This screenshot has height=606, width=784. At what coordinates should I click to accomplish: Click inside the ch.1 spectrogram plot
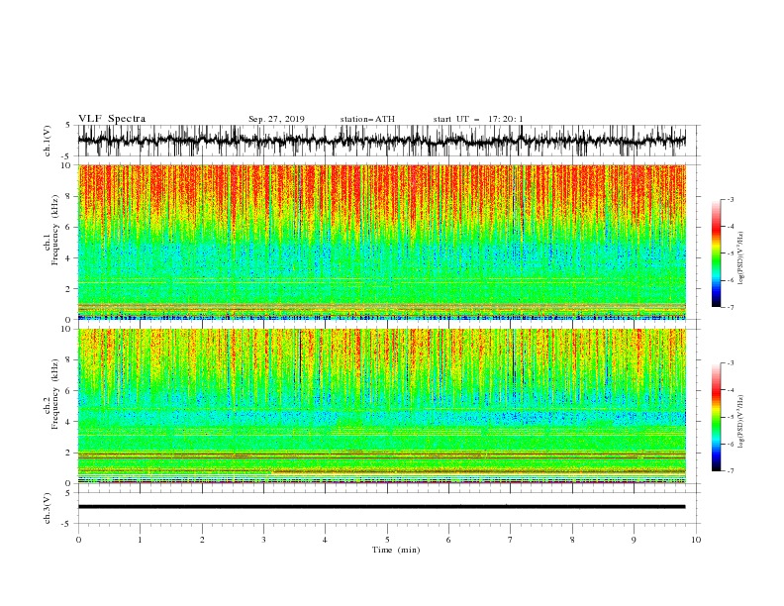tap(381, 242)
